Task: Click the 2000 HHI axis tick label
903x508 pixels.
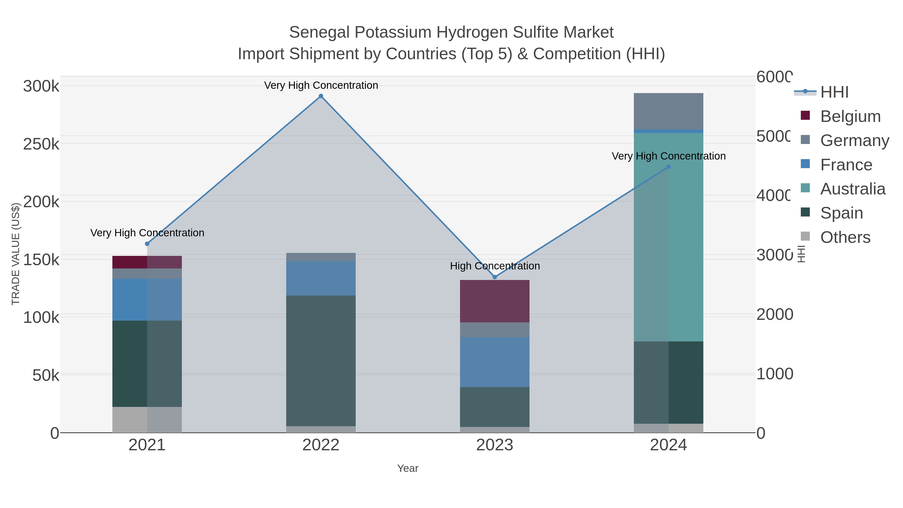Action: click(774, 315)
